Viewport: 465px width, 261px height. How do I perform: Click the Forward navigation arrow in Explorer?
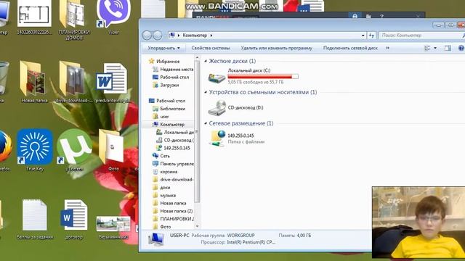coord(158,36)
